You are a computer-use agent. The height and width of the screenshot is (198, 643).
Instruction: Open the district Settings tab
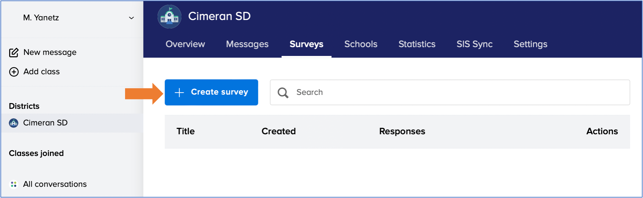pyautogui.click(x=530, y=44)
